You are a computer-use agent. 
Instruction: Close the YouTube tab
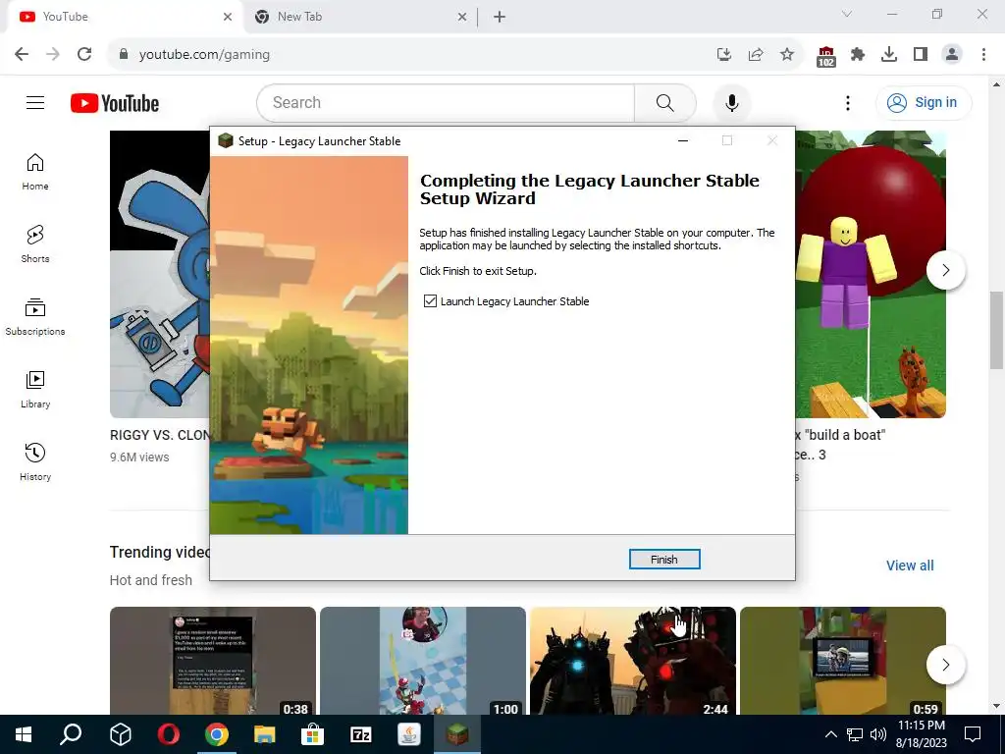(x=228, y=18)
